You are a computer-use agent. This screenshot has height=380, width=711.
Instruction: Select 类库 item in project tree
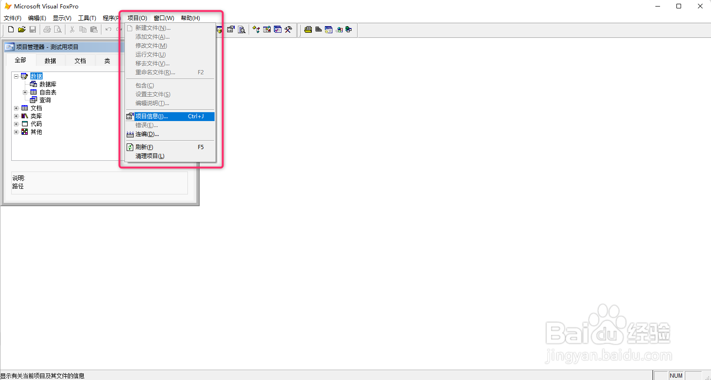(36, 116)
